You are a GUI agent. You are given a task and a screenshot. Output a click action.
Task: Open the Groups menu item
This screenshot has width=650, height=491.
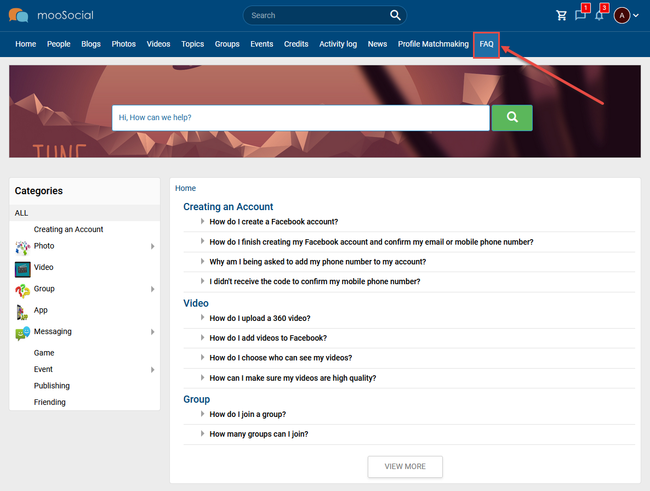click(227, 44)
